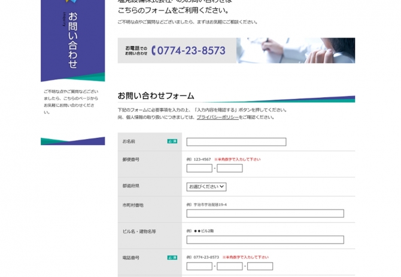Click the green 必須 badge beside 電話番号
The height and width of the screenshot is (277, 401).
point(172,257)
